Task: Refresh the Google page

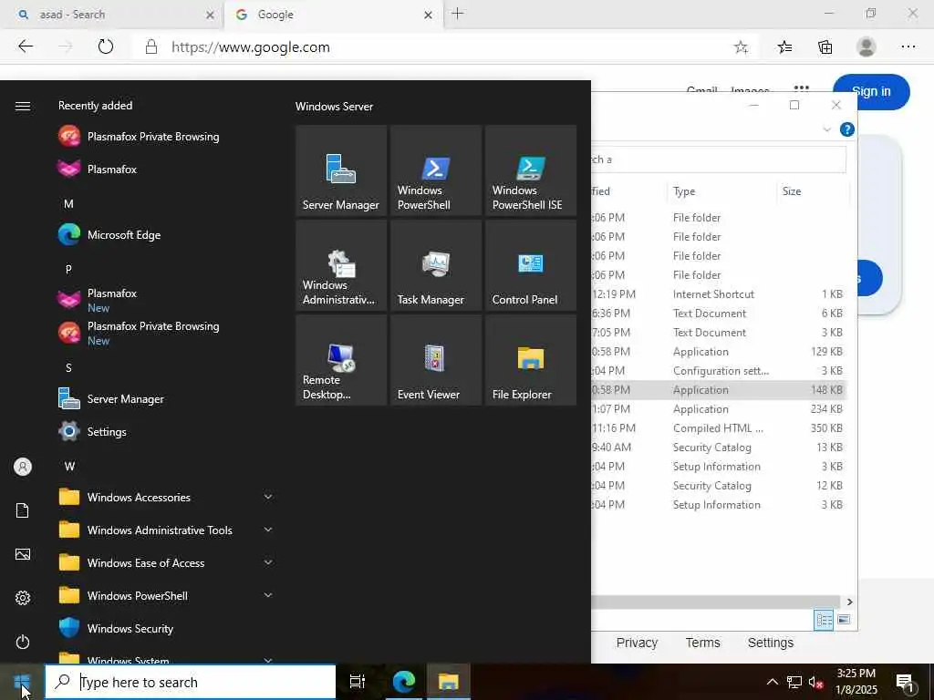Action: 106,47
